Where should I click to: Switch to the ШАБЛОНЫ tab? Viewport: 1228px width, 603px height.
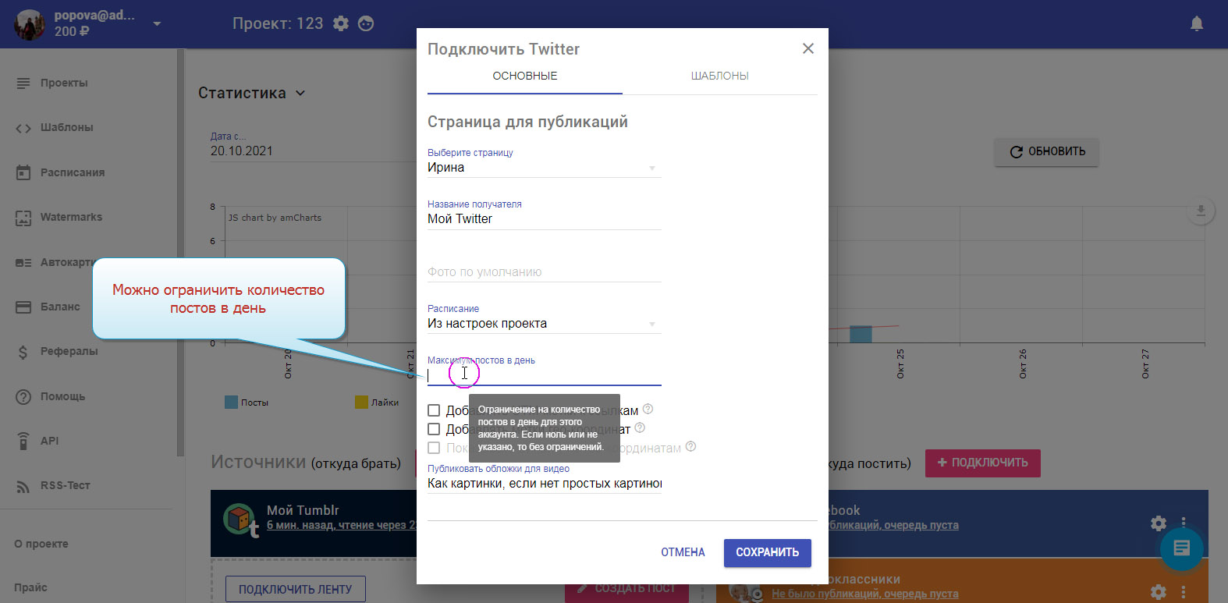tap(719, 76)
